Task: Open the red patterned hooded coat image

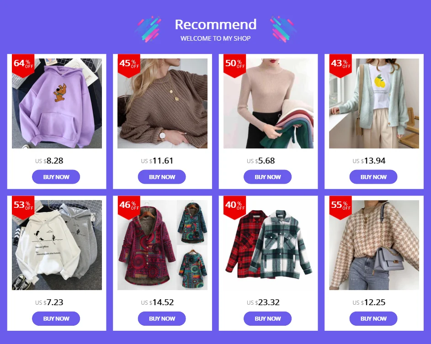Action: (x=162, y=245)
